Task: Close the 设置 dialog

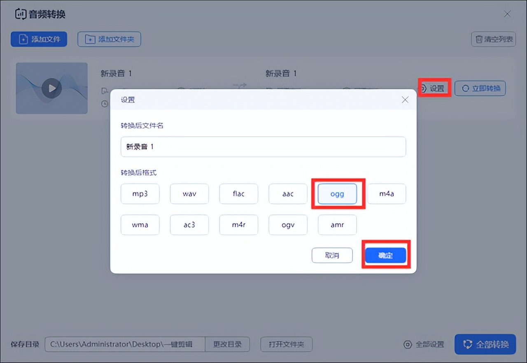Action: [x=405, y=100]
